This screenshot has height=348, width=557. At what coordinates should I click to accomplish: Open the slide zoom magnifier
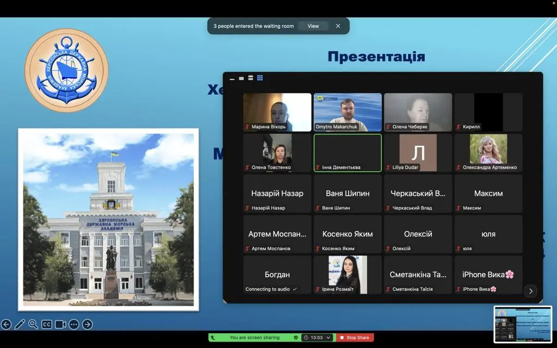pos(33,325)
